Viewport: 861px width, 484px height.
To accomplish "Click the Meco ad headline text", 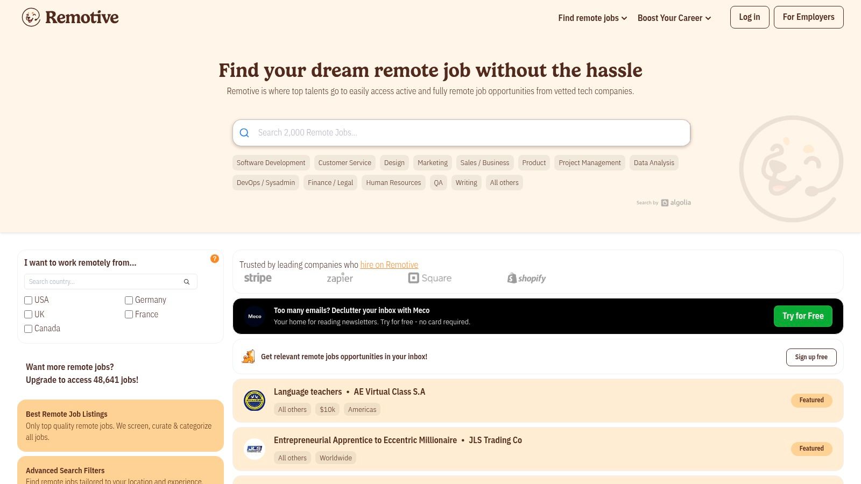I will (x=351, y=310).
